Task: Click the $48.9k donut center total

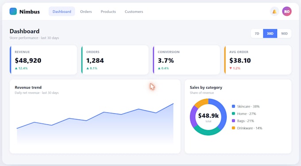Action: (208, 116)
